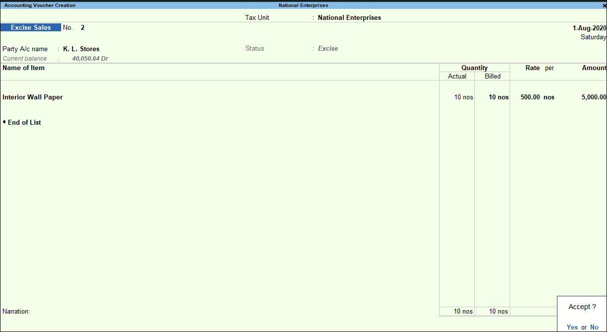The image size is (607, 332).
Task: Click the Actual sub-column header
Action: click(x=457, y=77)
